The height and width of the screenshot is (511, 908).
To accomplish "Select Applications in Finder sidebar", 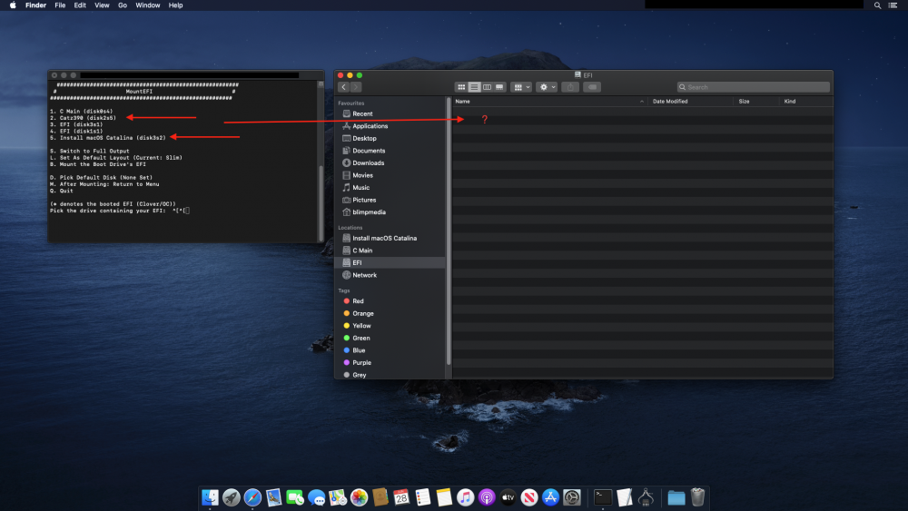I will tap(390, 126).
